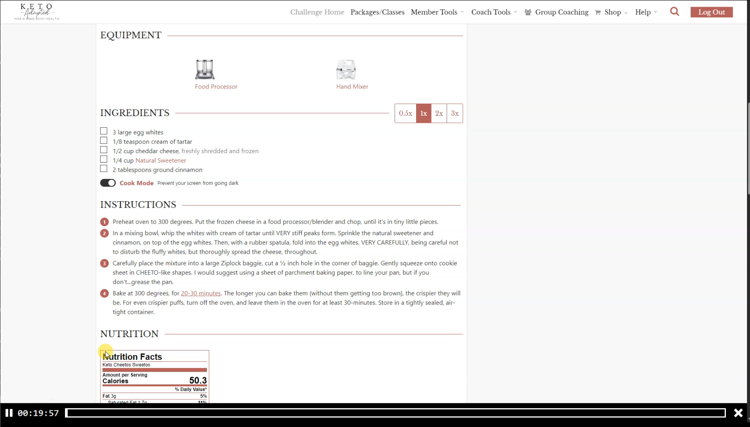Viewport: 750px width, 427px height.
Task: Tick the cheddar cheese ingredient checkbox
Action: click(104, 150)
